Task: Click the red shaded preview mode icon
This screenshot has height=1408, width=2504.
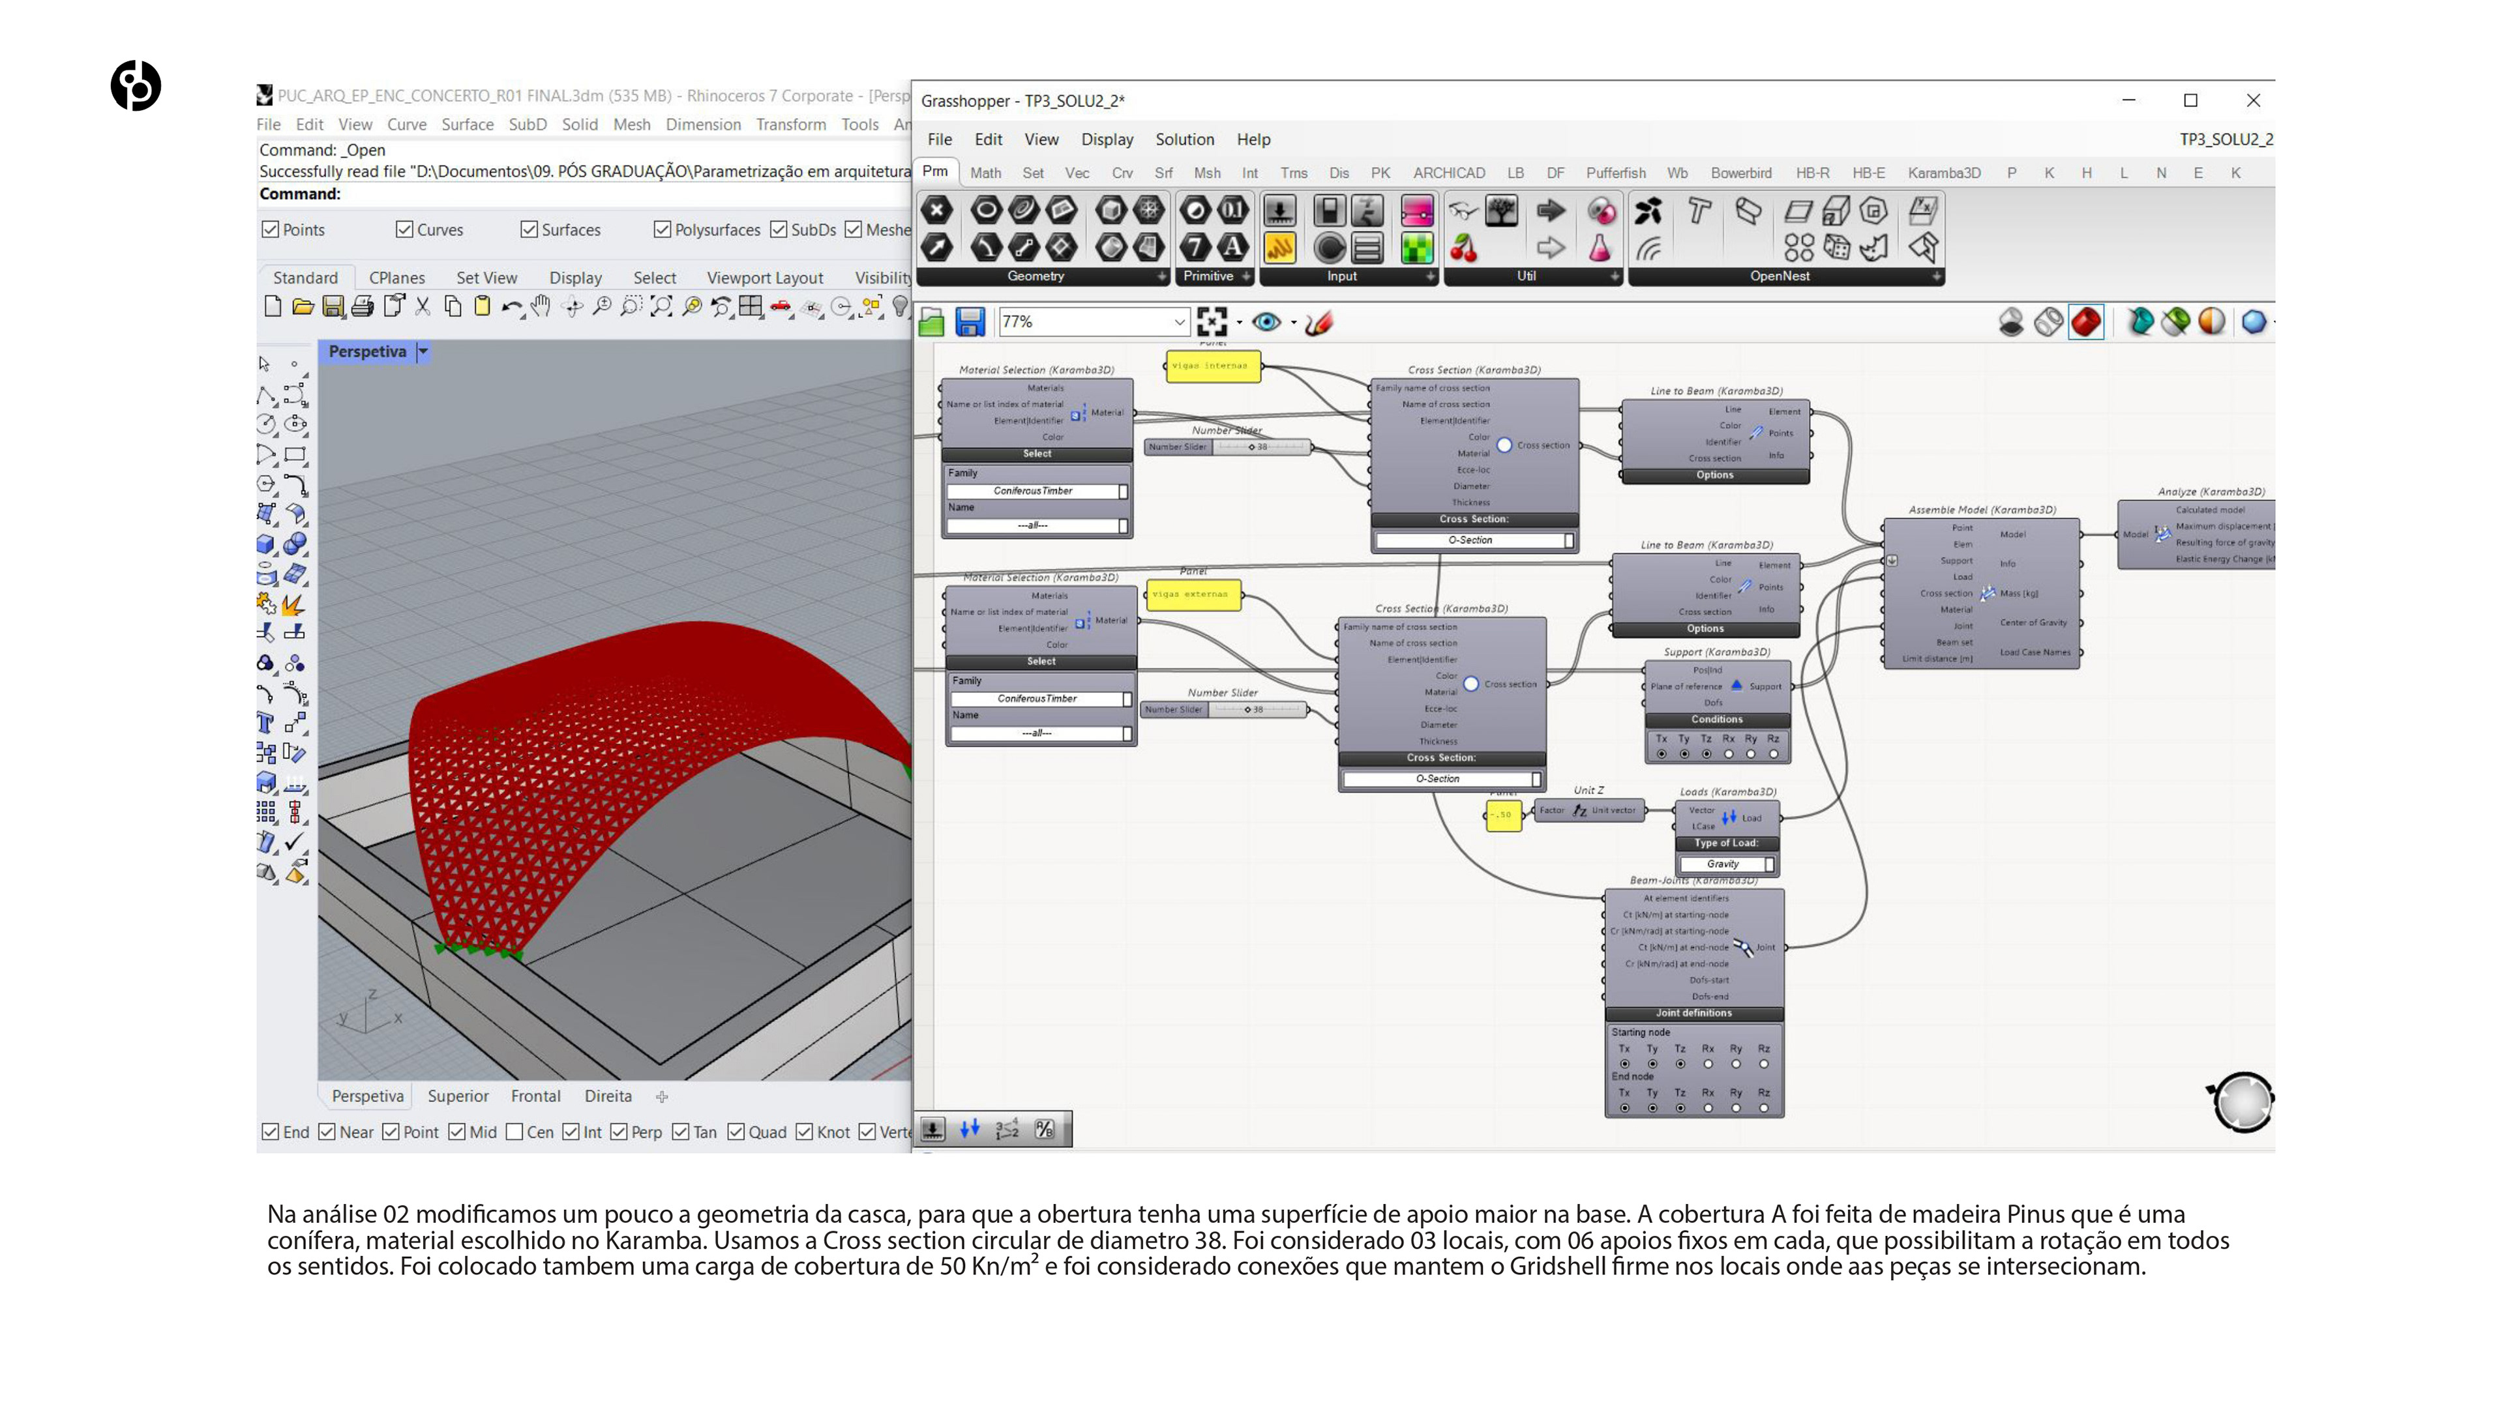Action: 2086,321
